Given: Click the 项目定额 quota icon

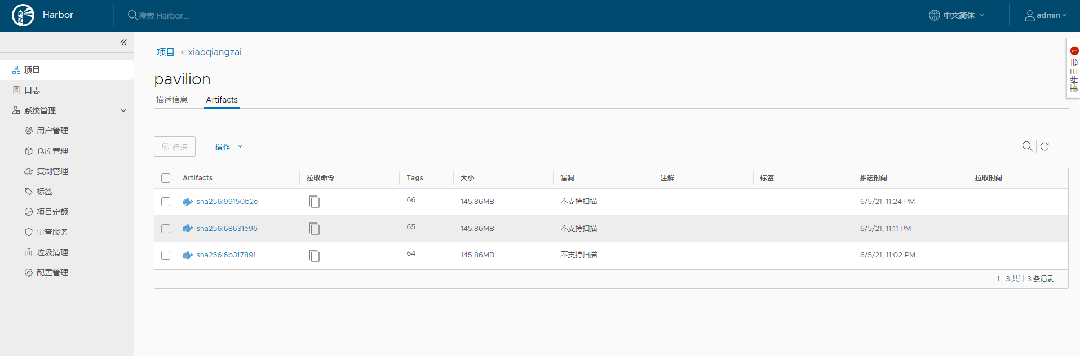Looking at the screenshot, I should (x=29, y=212).
